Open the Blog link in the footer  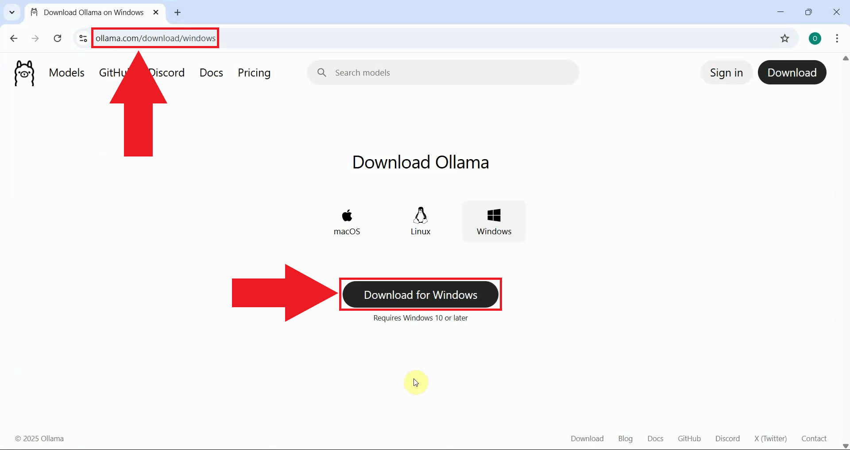click(x=625, y=438)
